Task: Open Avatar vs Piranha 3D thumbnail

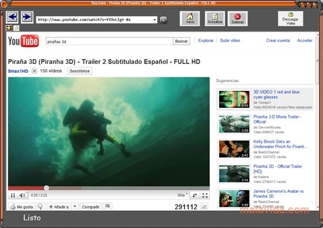Action: coord(234,199)
